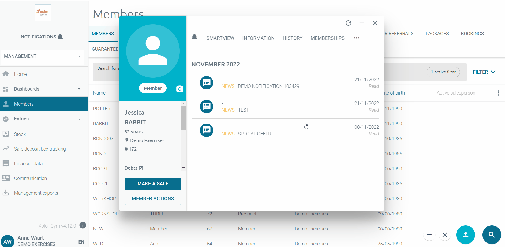
Task: Select the SMARTVIEW tab
Action: (220, 38)
